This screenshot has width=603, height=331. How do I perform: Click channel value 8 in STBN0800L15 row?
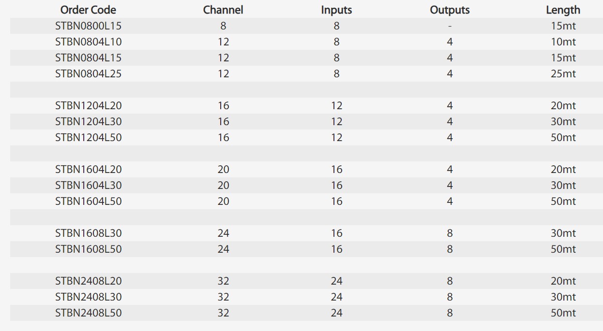pos(223,26)
